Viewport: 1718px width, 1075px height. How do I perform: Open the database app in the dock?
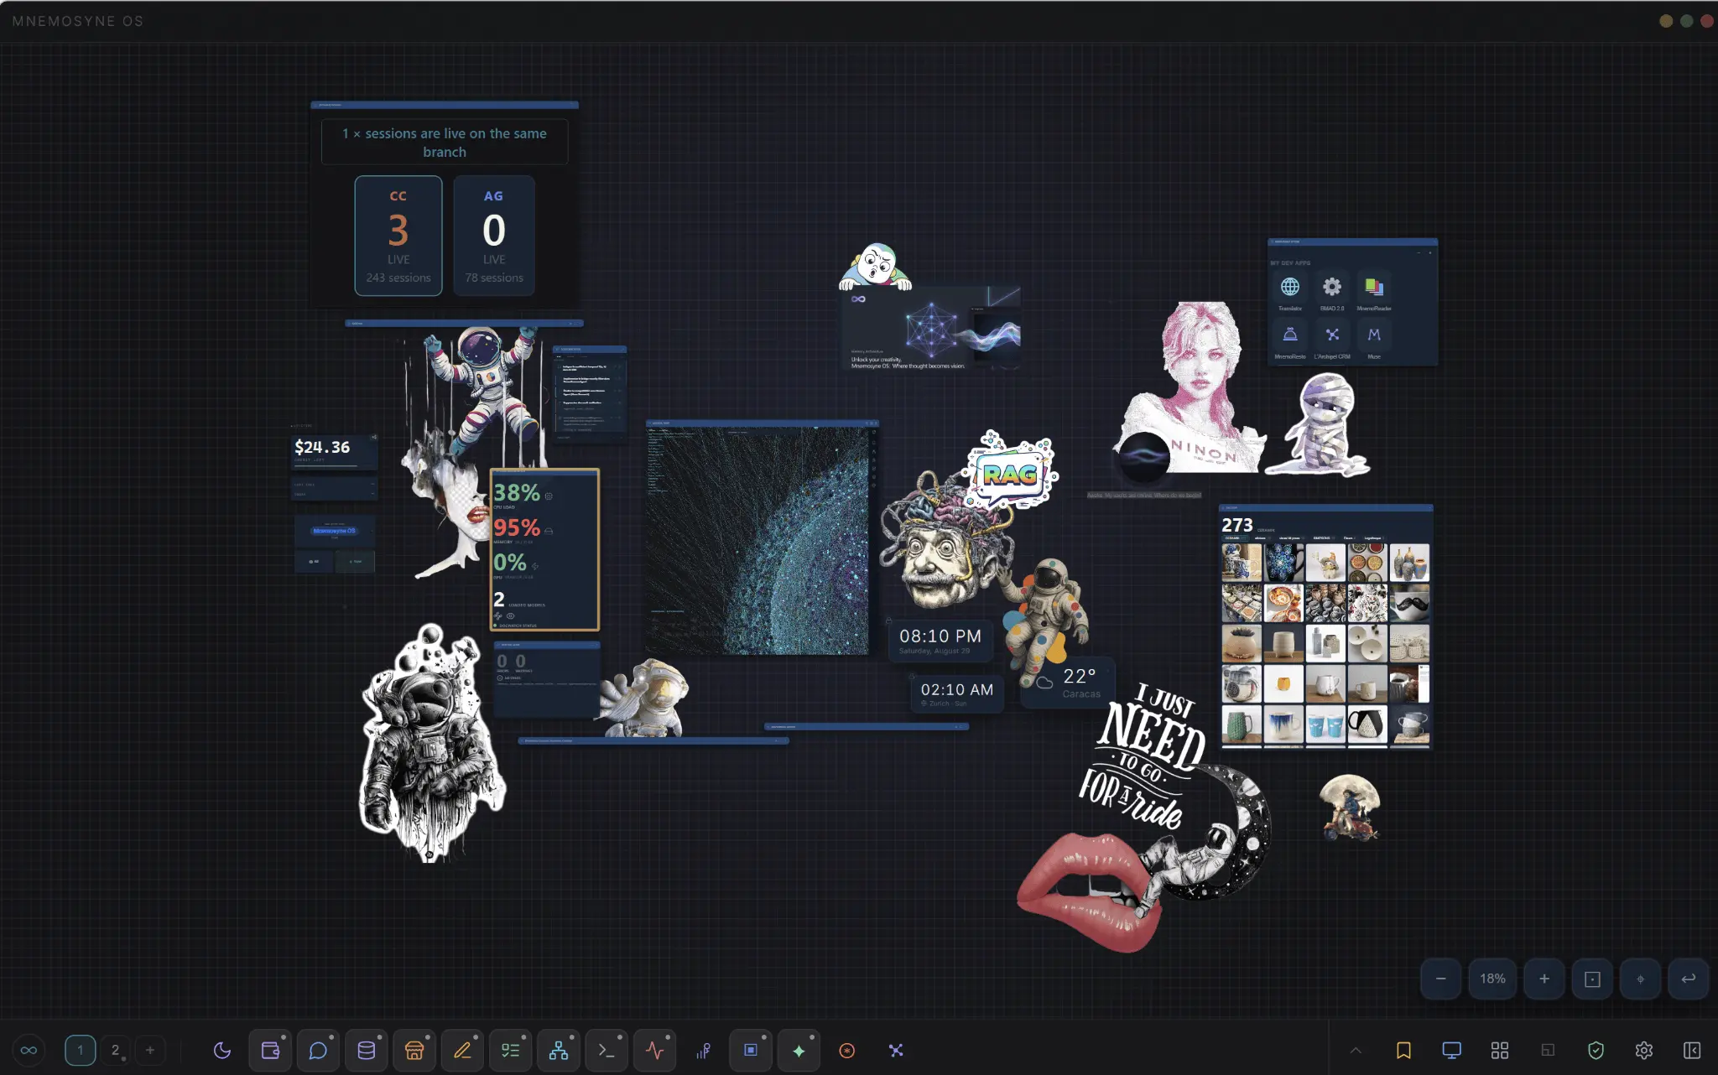[x=367, y=1050]
